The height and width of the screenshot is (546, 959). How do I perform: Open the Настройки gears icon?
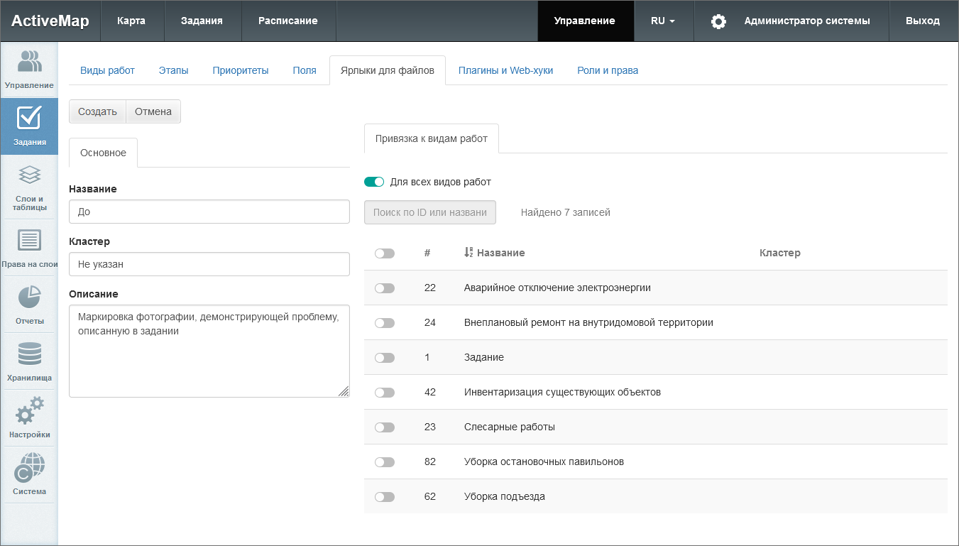click(x=29, y=410)
